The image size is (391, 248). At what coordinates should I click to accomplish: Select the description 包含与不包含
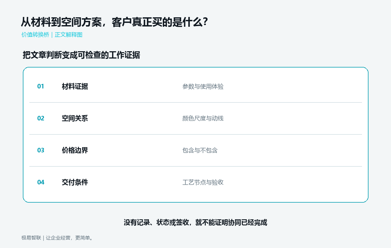click(200, 150)
